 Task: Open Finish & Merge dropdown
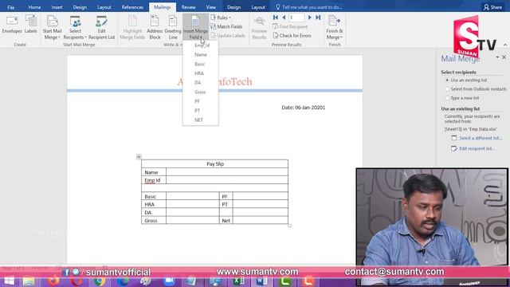coord(335,28)
